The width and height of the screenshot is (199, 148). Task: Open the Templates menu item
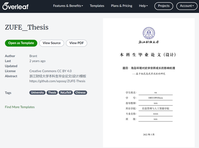97,6
